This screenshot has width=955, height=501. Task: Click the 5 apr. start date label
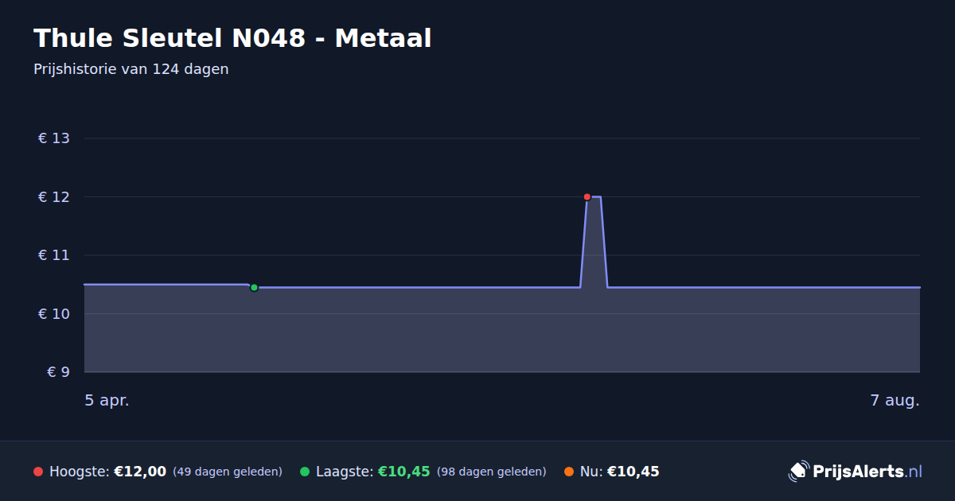click(107, 401)
